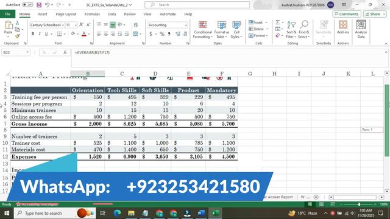Open the Insert cells dropdown

266,23
